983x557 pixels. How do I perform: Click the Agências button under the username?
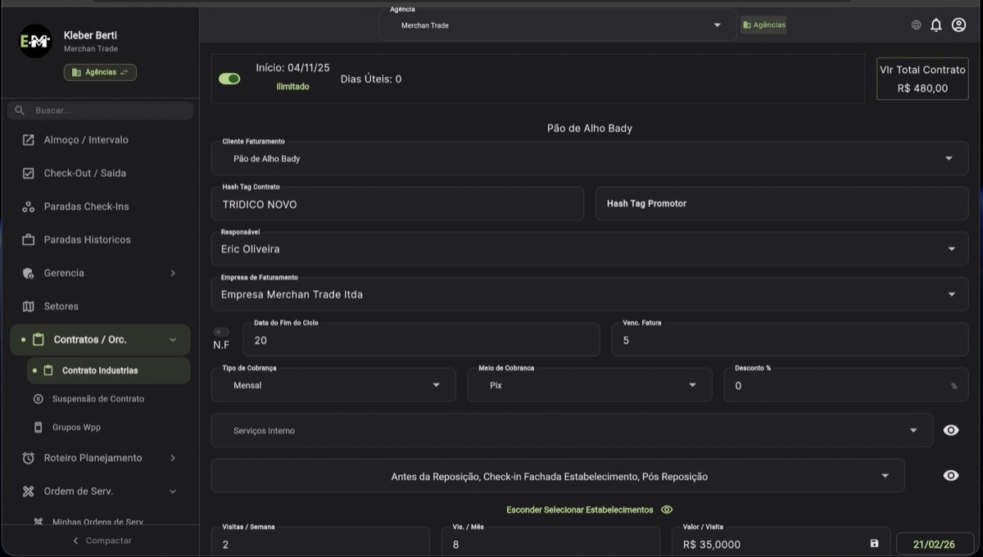(100, 72)
